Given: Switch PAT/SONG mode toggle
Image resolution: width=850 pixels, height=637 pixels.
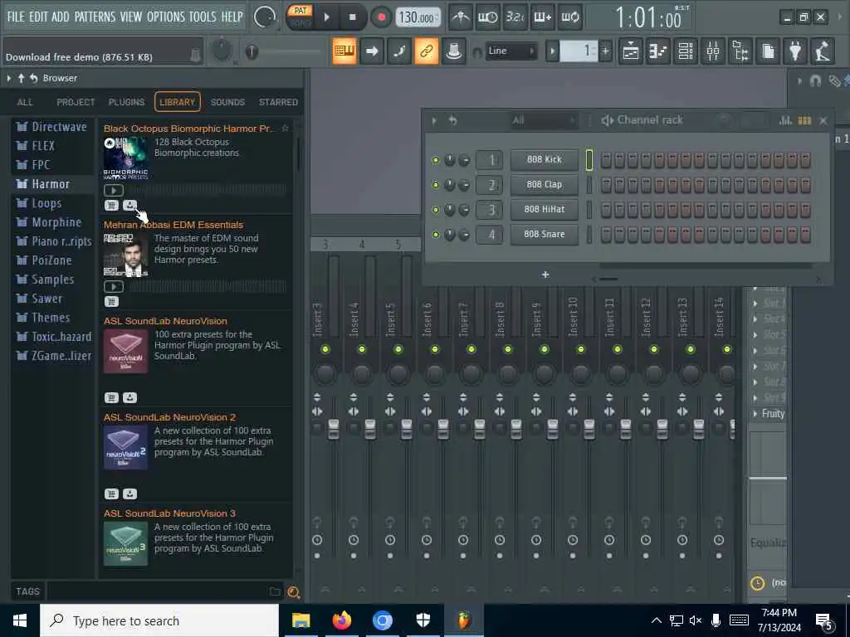Looking at the screenshot, I should 300,17.
